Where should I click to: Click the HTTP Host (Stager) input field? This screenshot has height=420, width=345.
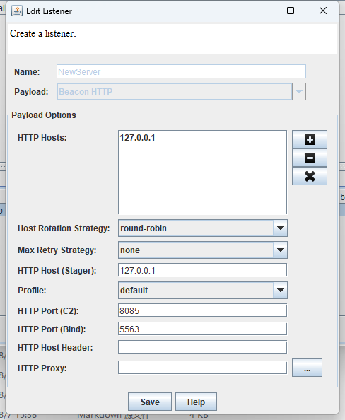pyautogui.click(x=202, y=270)
